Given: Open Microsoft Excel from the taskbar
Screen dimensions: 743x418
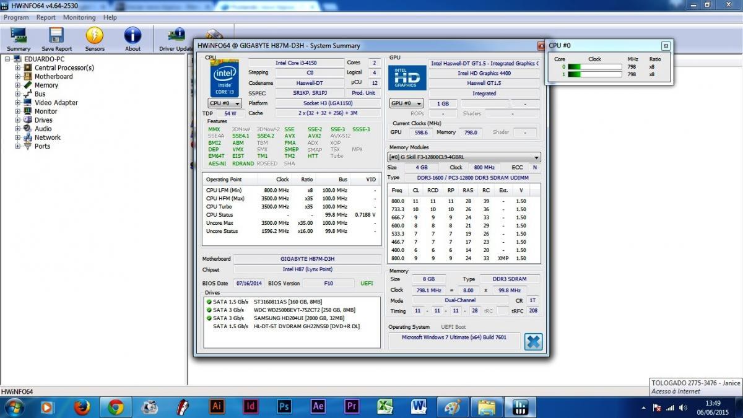Looking at the screenshot, I should (385, 407).
